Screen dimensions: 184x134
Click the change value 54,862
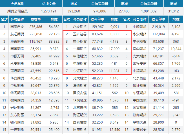54,27
